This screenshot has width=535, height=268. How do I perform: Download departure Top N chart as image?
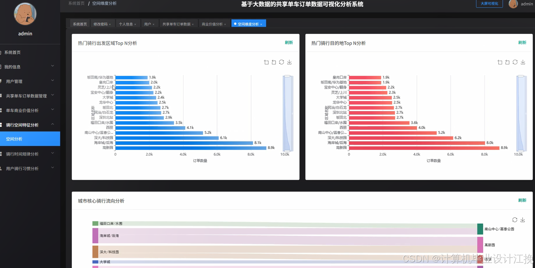pos(289,62)
